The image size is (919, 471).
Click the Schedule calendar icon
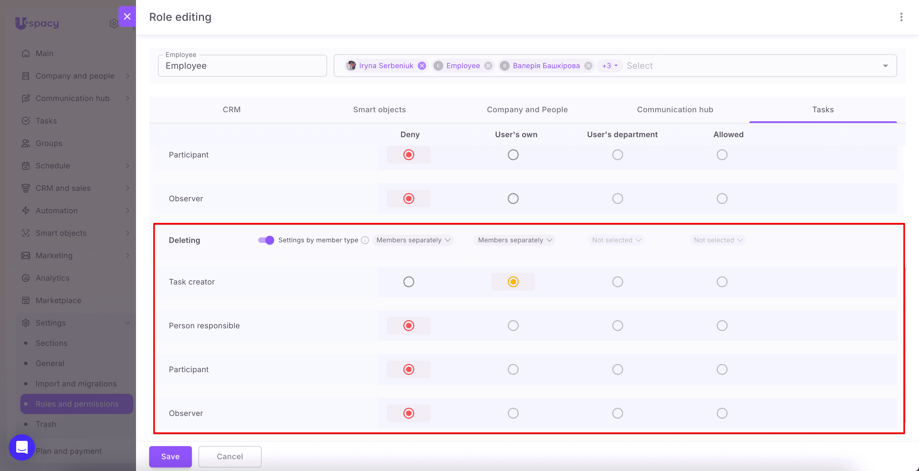[26, 166]
